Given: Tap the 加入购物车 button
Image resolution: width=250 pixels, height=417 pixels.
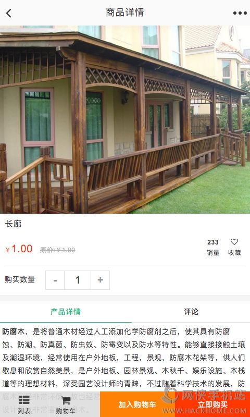Looking at the screenshot, I should pos(137,404).
